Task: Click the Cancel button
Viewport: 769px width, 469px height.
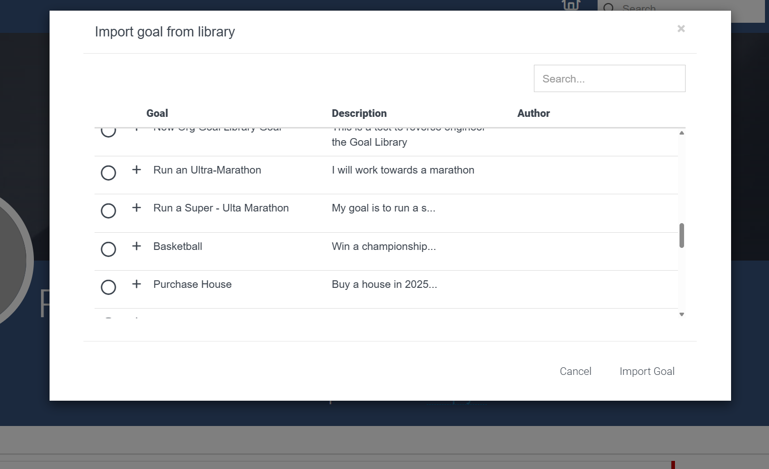Action: pos(575,371)
